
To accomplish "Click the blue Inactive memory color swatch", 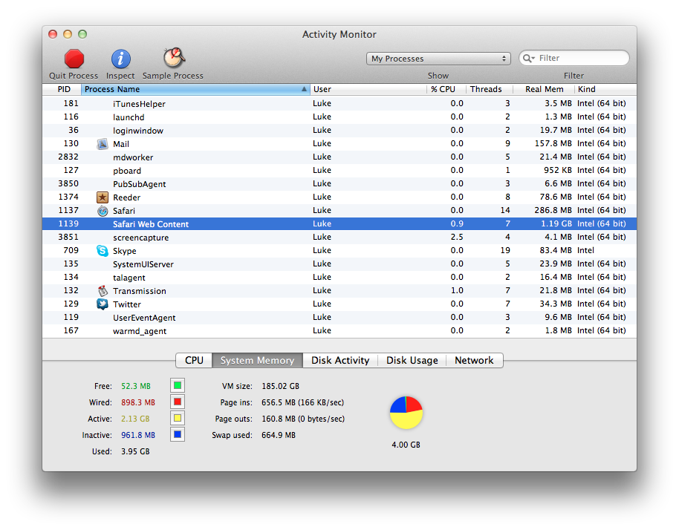I will click(x=178, y=434).
